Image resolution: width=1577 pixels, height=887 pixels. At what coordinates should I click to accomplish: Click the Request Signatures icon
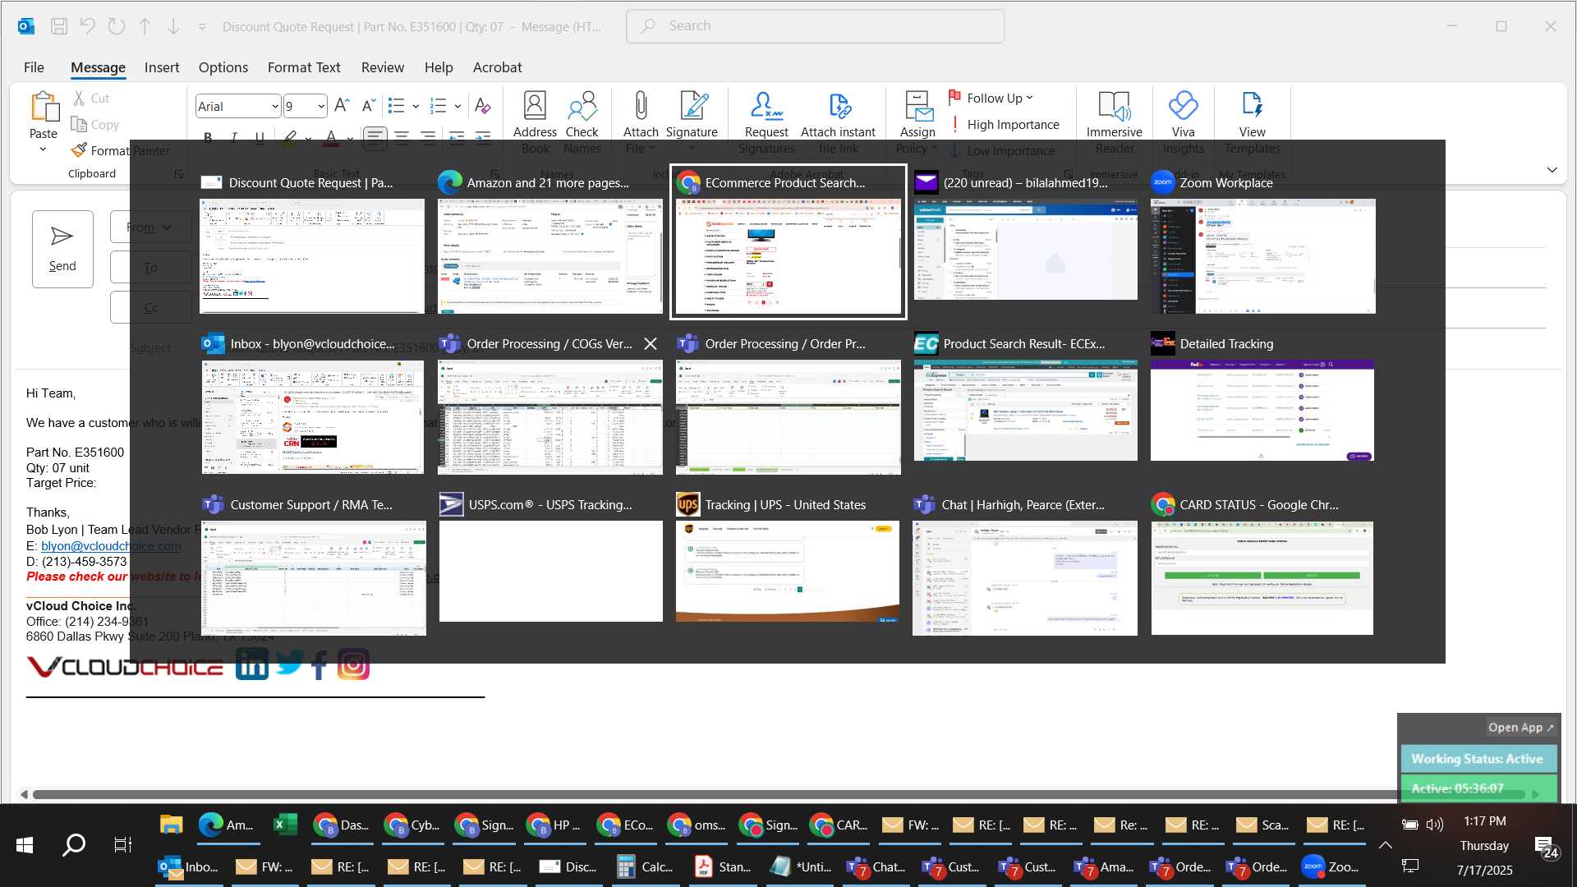[x=766, y=107]
